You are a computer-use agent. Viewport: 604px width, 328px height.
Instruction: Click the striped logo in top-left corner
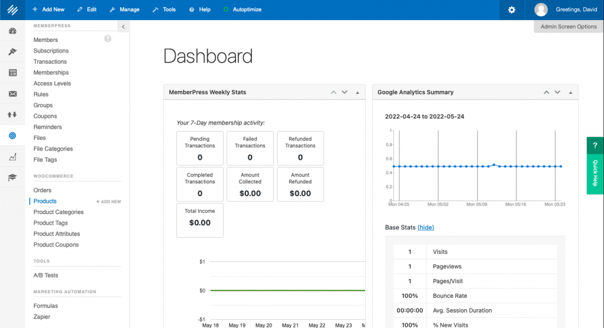(x=12, y=10)
